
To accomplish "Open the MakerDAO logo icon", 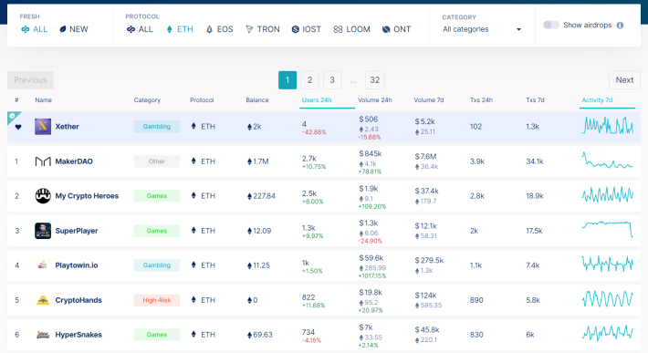I will point(43,161).
